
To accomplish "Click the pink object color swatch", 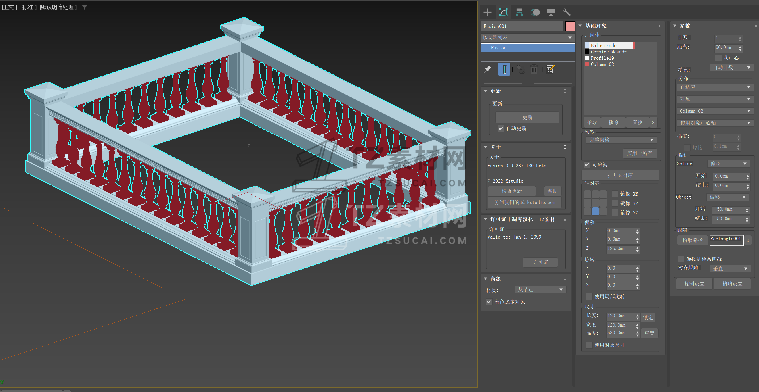I will pyautogui.click(x=570, y=26).
